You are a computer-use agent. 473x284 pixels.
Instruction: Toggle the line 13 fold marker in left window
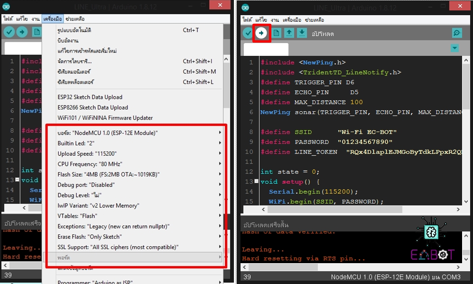[x=17, y=179]
